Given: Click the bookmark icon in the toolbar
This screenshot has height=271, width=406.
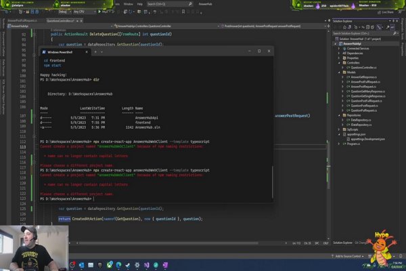Looking at the screenshot, I should [x=183, y=12].
